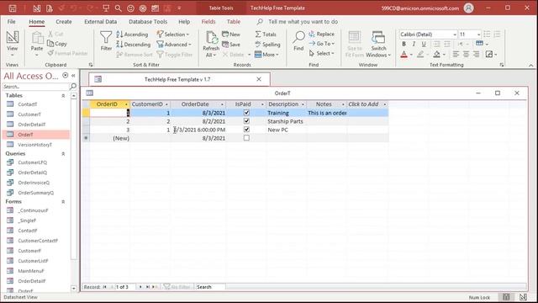Image resolution: width=538 pixels, height=303 pixels.
Task: Uncheck IsPaid for Training order
Action: pyautogui.click(x=246, y=112)
